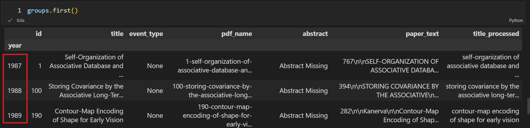Viewport: 530px width, 128px height.
Task: Select the Python language mode label
Action: pyautogui.click(x=516, y=20)
